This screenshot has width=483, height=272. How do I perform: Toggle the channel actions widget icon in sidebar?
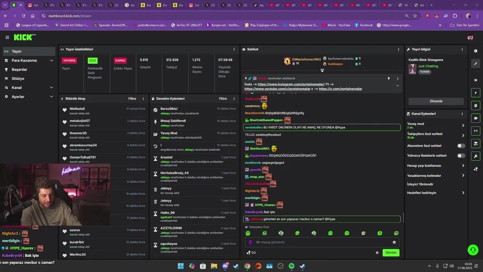pos(475,144)
